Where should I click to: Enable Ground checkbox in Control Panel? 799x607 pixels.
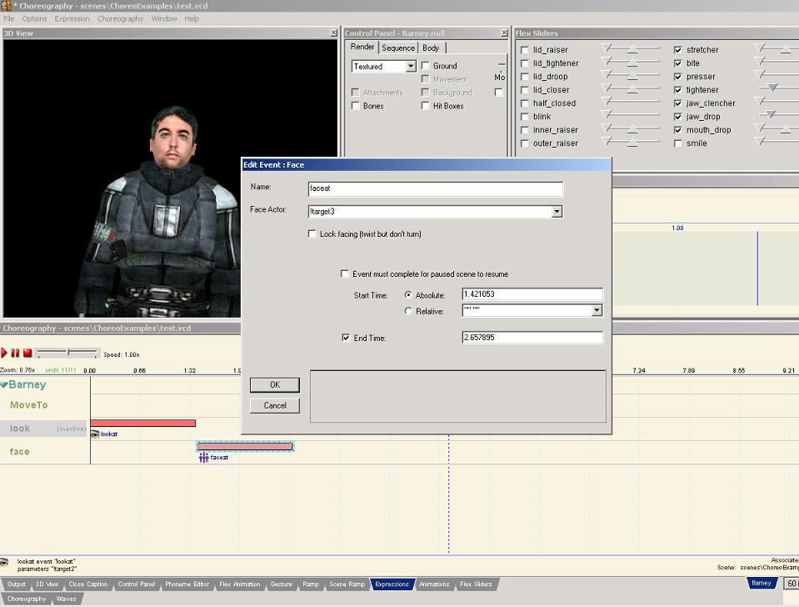(426, 66)
